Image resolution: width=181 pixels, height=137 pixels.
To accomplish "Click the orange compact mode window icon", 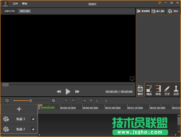I will coord(160,3).
